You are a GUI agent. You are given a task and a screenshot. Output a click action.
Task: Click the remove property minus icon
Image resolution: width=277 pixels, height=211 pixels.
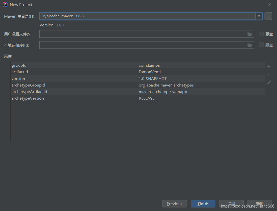tap(269, 74)
